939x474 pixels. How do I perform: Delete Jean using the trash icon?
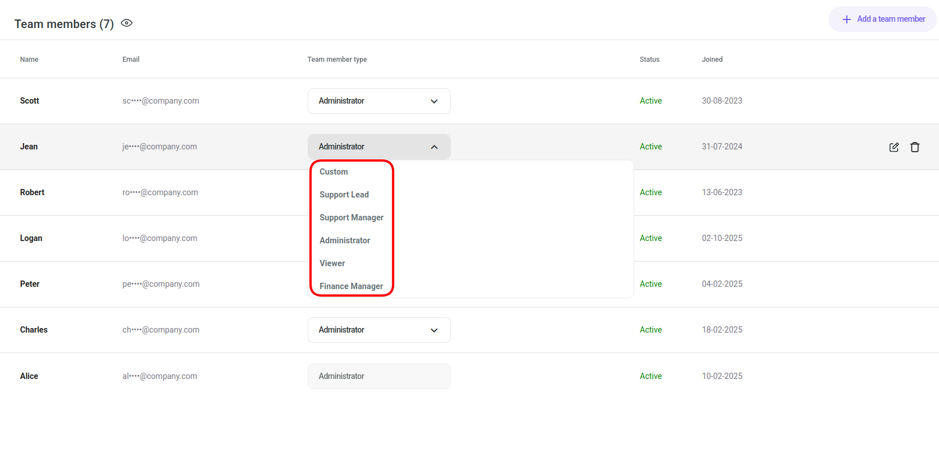[915, 147]
